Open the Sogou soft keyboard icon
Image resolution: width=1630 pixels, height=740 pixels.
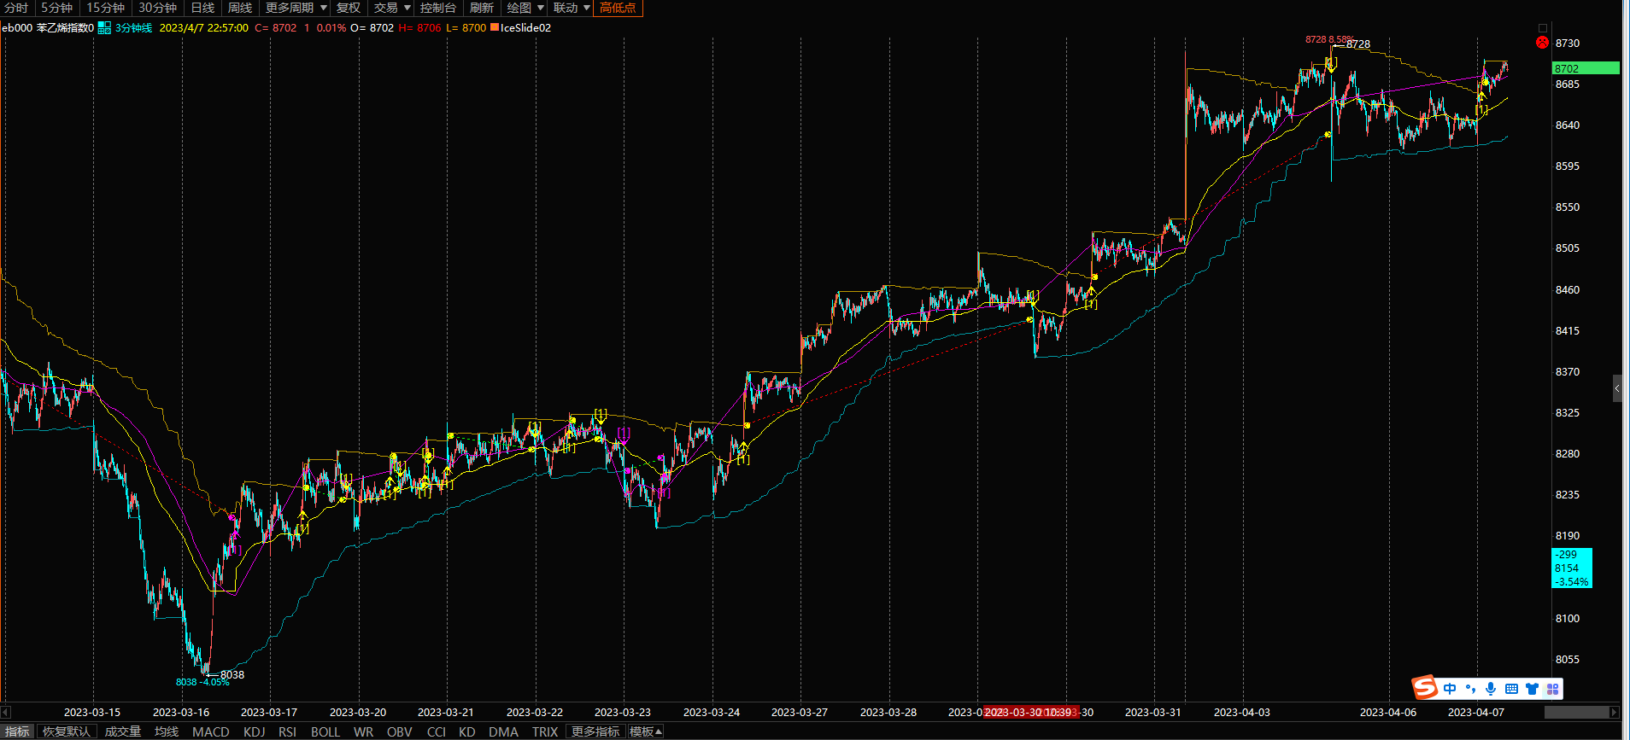(1511, 689)
